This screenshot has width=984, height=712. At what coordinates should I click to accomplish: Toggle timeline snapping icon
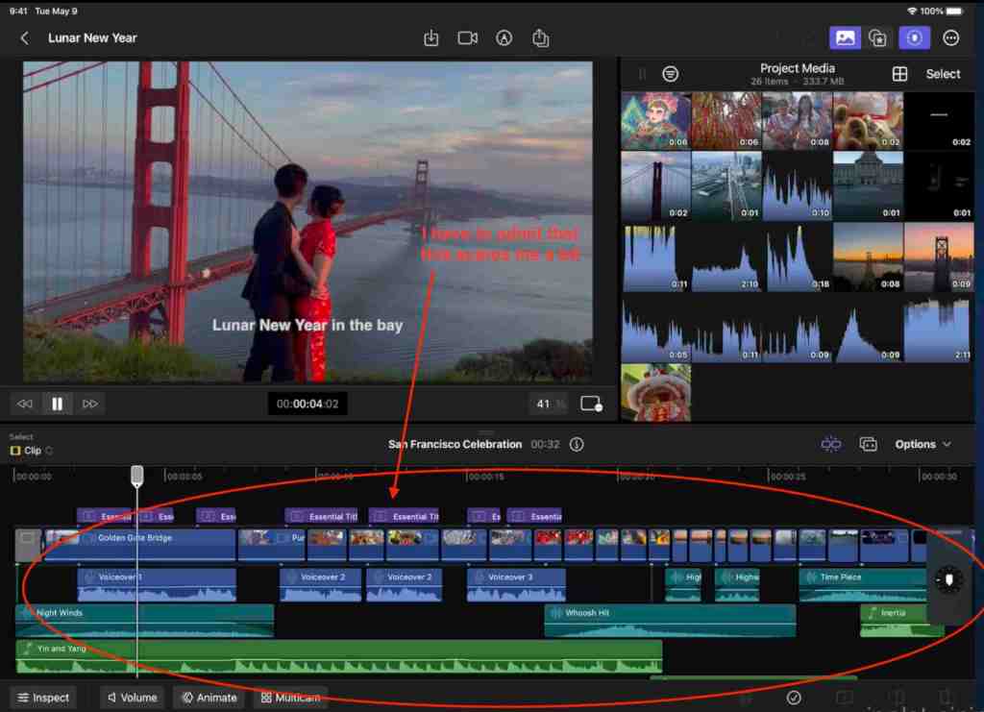(x=831, y=444)
